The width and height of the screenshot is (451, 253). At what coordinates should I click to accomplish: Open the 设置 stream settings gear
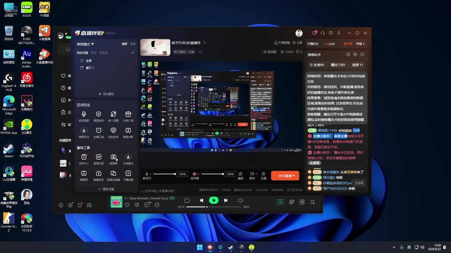click(264, 175)
